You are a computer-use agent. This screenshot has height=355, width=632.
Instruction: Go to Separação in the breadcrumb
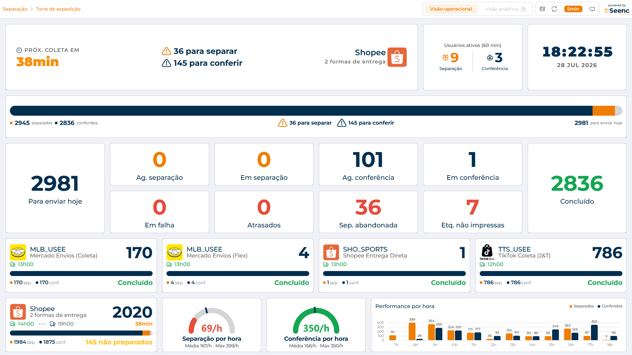(x=15, y=9)
